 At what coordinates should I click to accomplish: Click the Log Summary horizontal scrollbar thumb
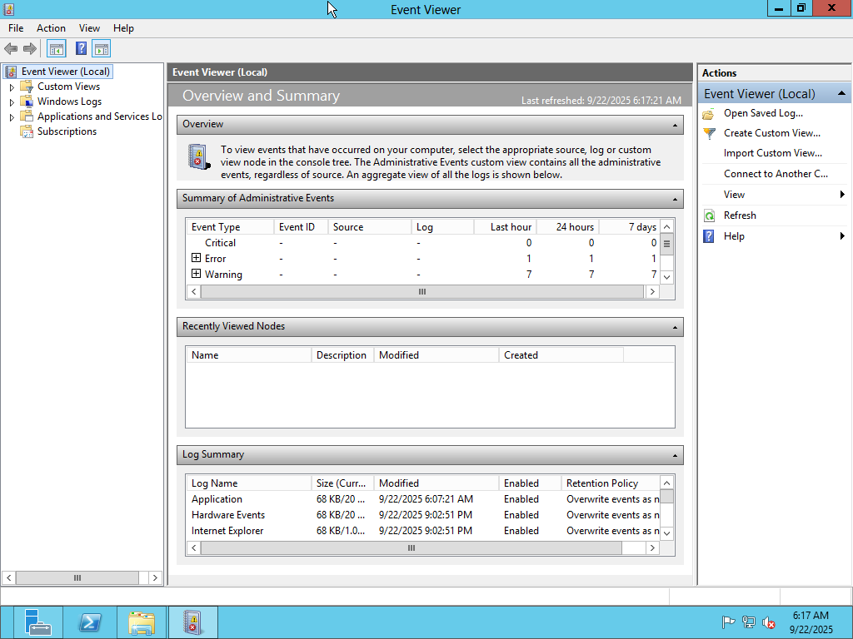point(412,548)
